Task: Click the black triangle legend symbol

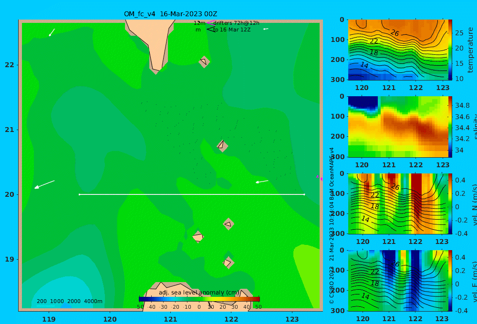Action: (x=211, y=29)
